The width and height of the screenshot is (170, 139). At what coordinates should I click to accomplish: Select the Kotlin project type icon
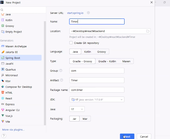(x=3, y=20)
